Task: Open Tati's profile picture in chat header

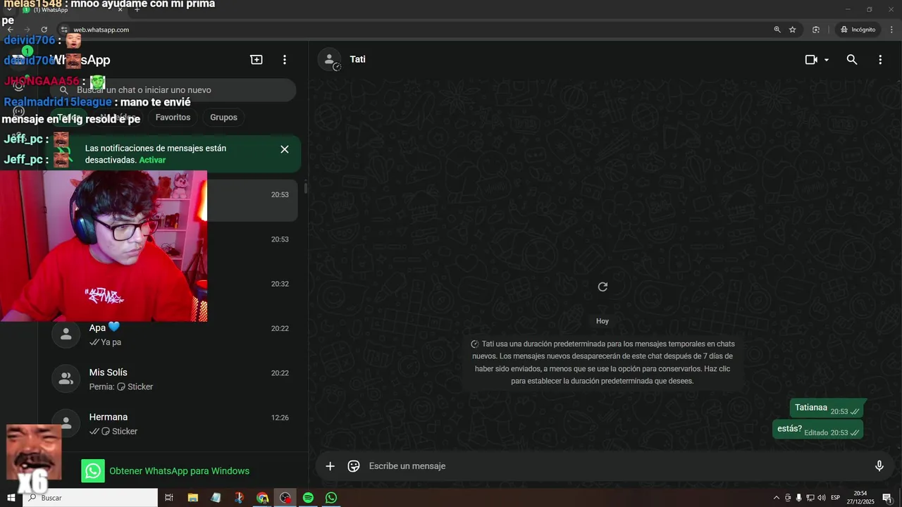Action: tap(329, 60)
